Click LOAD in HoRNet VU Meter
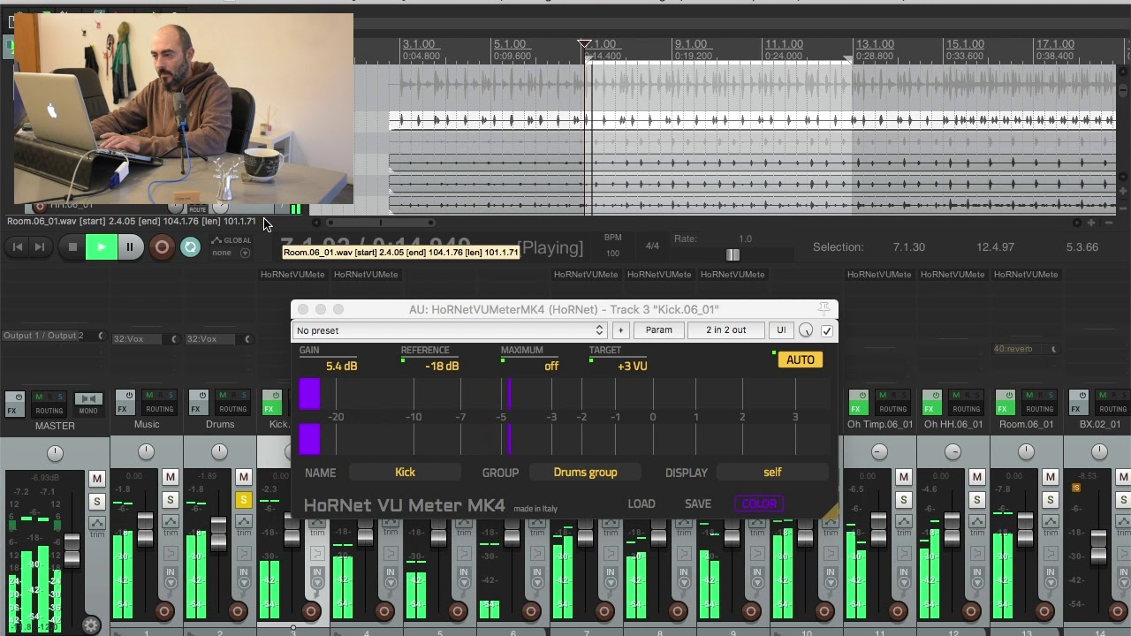Image resolution: width=1131 pixels, height=636 pixels. coord(641,503)
